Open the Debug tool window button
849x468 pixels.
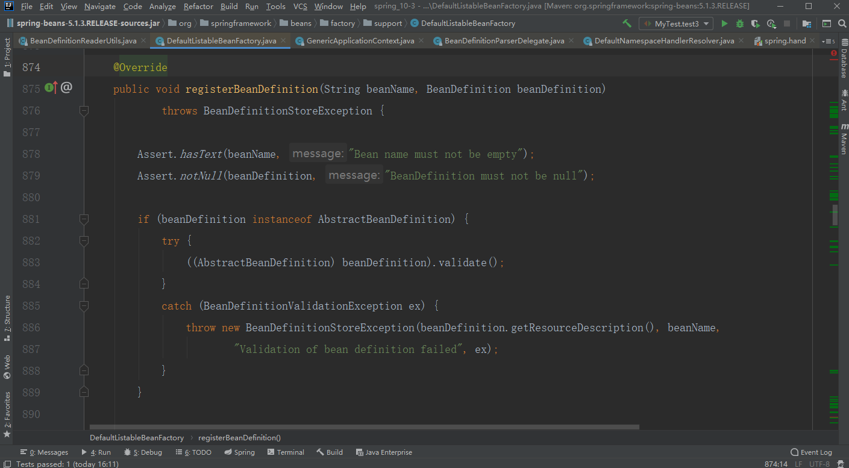click(x=143, y=452)
